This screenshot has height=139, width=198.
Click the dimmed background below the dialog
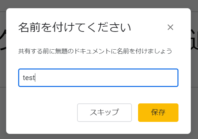tap(99, 137)
